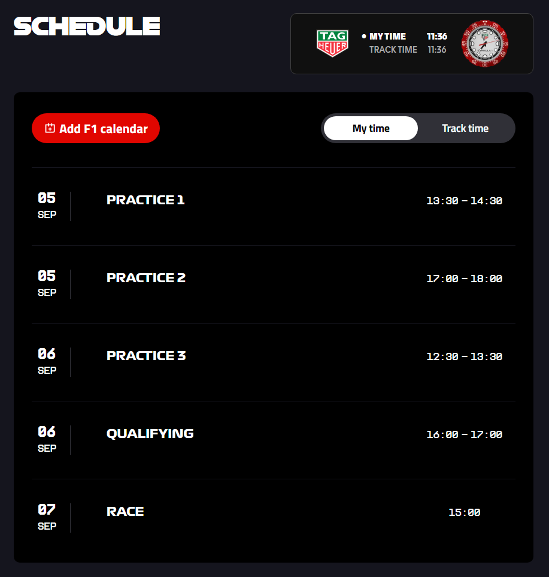Switch schedule to My time
Viewport: 549px width, 577px height.
point(371,128)
